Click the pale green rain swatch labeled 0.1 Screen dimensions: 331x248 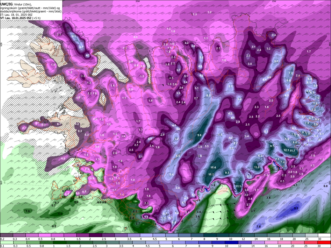(7, 243)
